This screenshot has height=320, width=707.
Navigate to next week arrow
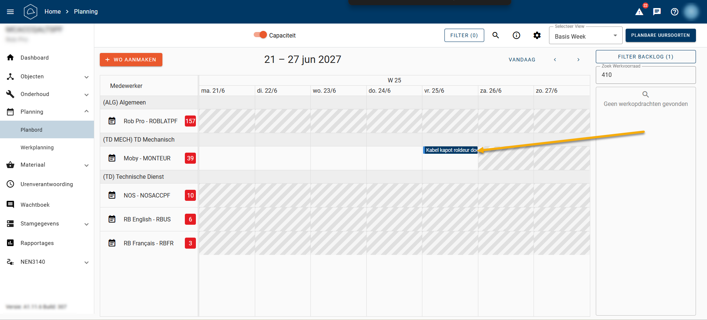click(578, 60)
